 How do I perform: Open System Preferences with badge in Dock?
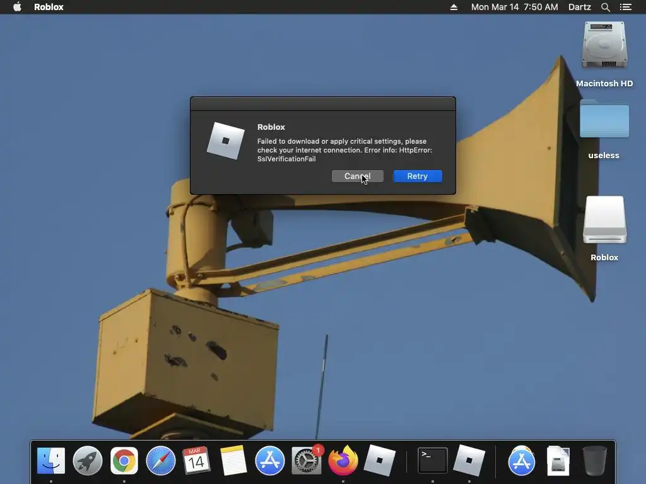[307, 461]
